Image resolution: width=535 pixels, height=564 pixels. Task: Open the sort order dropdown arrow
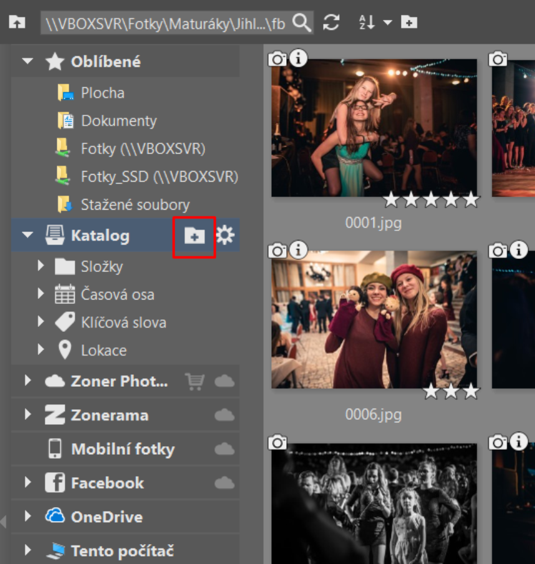pos(388,22)
